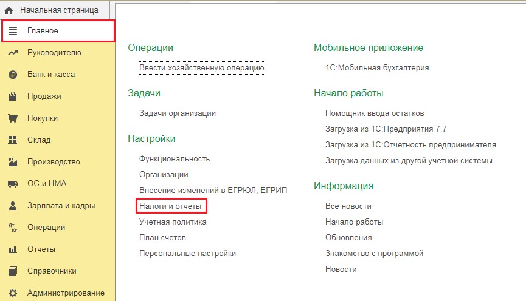Click the hamburger icon beside Главное

[x=13, y=31]
